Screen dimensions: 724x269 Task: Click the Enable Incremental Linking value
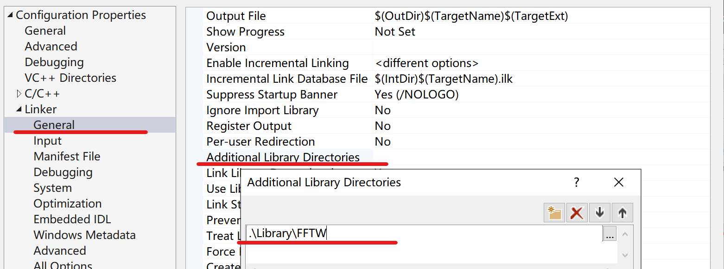pyautogui.click(x=426, y=63)
